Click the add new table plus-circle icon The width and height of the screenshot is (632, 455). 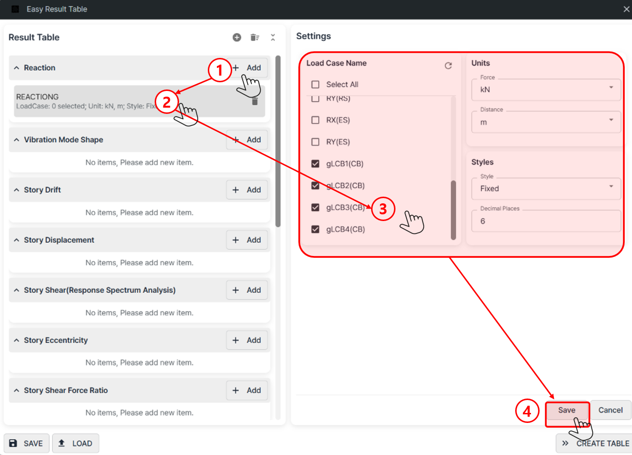[237, 37]
